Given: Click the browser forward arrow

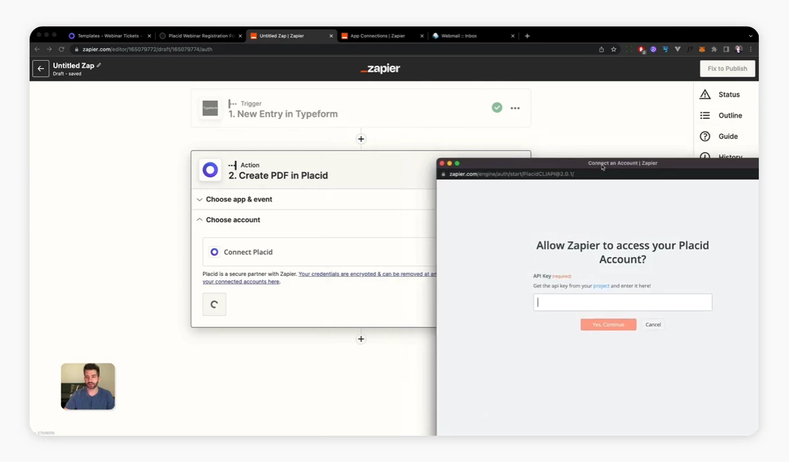Looking at the screenshot, I should coord(49,49).
